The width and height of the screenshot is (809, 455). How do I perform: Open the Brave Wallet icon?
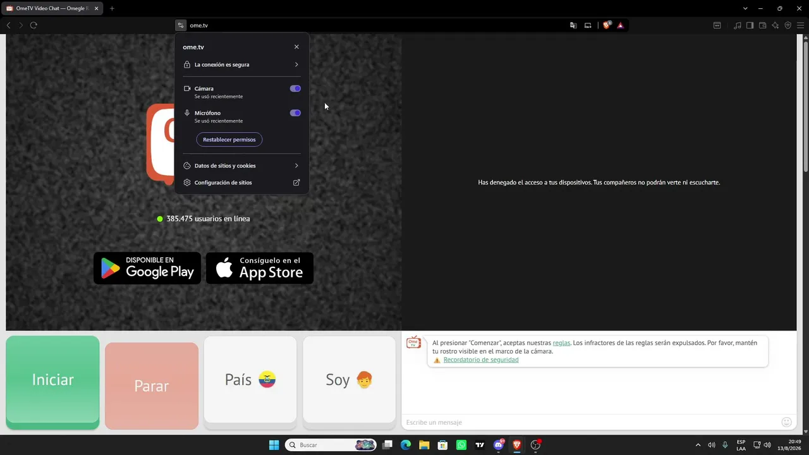762,25
